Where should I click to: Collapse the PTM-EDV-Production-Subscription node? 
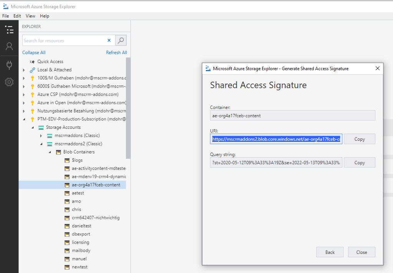click(24, 119)
